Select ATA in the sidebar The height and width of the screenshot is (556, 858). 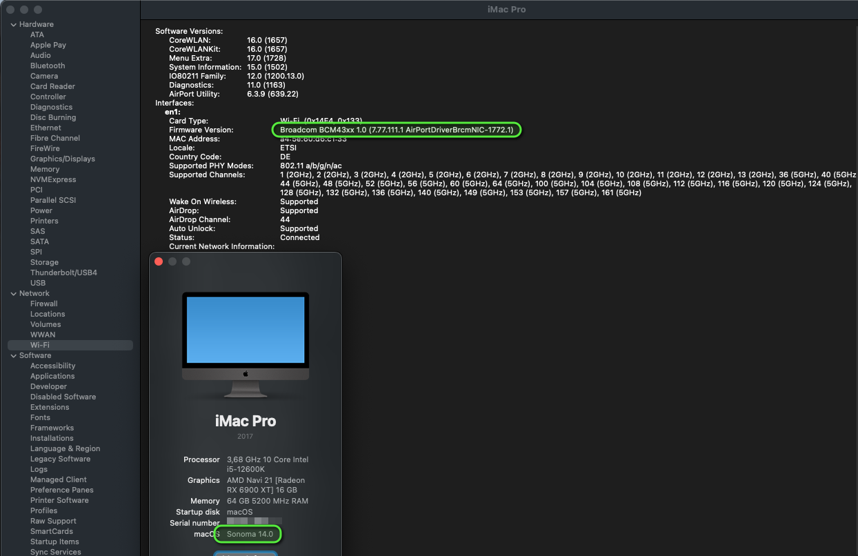point(37,34)
